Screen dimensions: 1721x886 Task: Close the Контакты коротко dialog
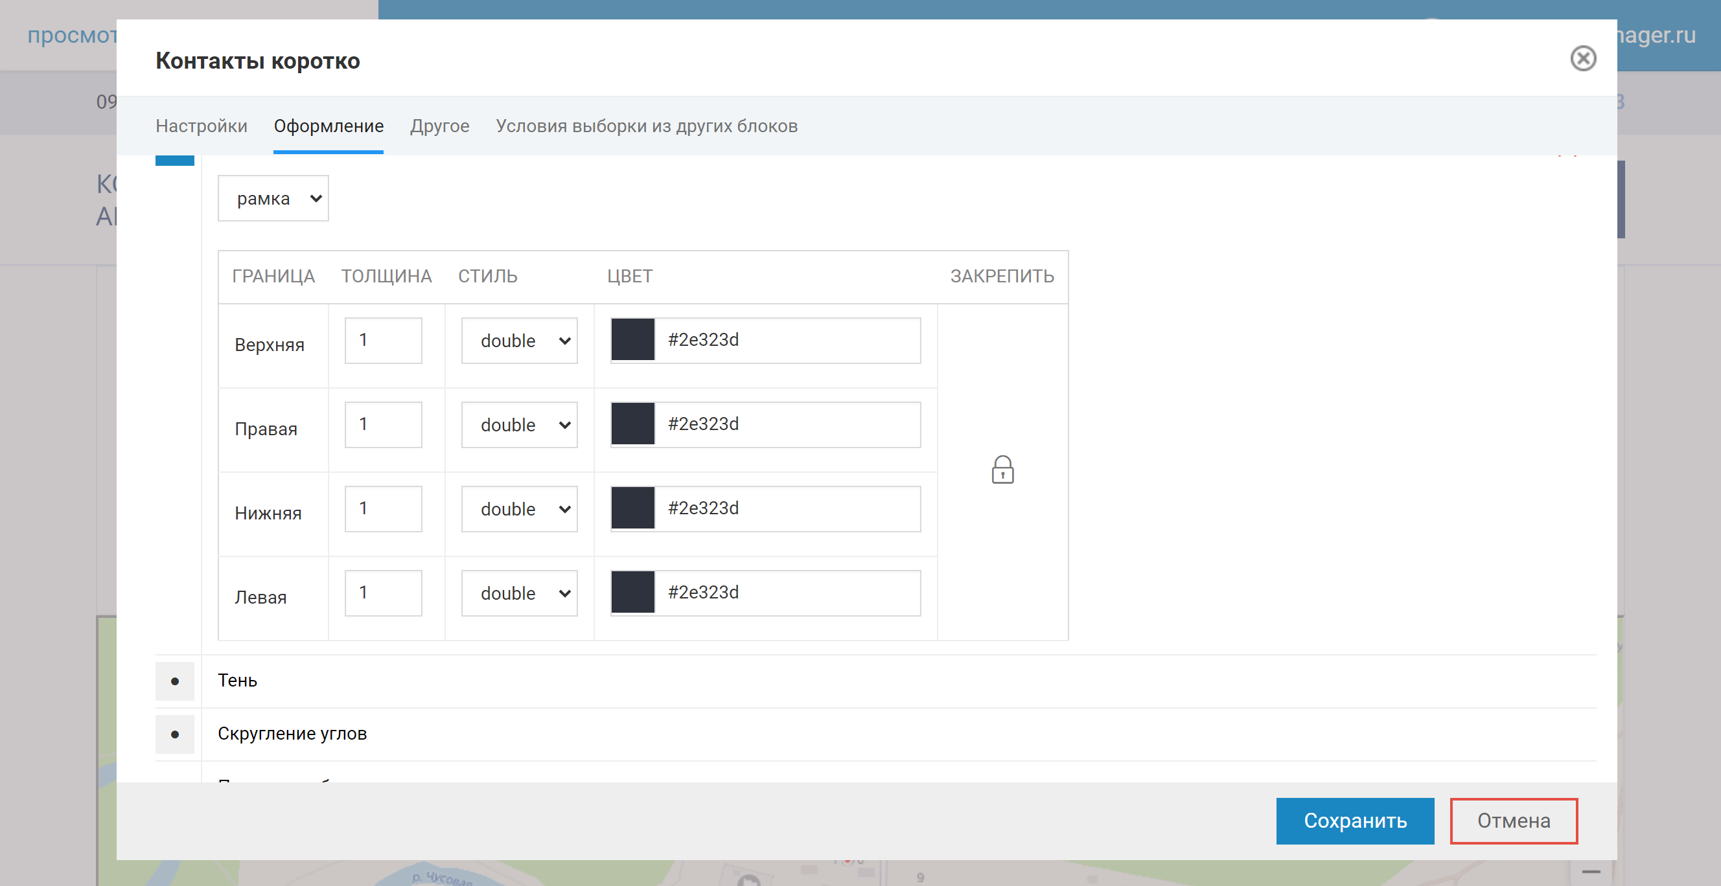click(x=1582, y=59)
